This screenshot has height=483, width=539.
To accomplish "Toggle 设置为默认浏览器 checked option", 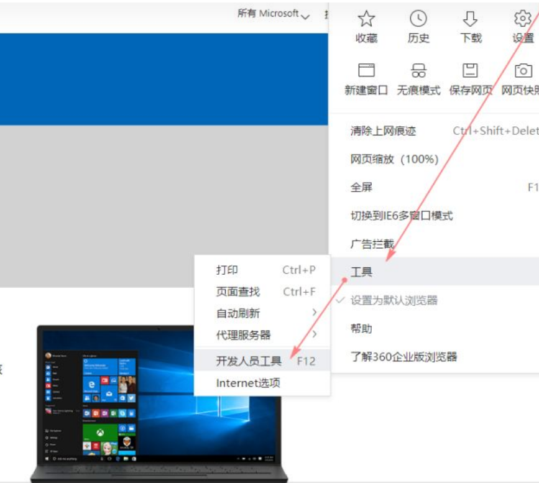I will tap(394, 300).
